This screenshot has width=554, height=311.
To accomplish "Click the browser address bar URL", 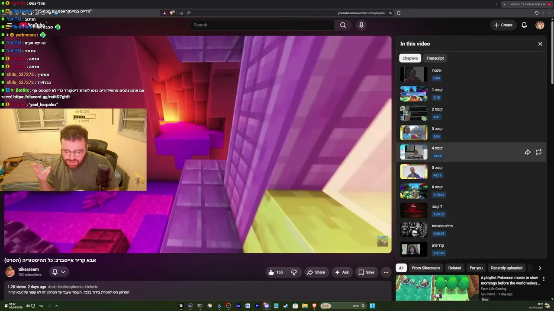I will click(361, 13).
